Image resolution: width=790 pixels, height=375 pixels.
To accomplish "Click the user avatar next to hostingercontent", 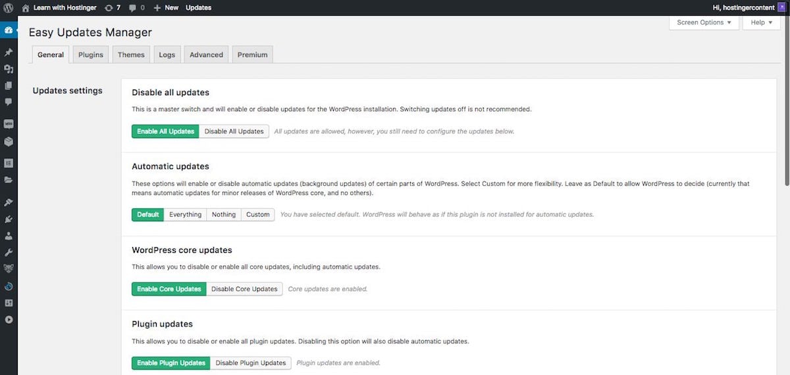I will click(781, 7).
